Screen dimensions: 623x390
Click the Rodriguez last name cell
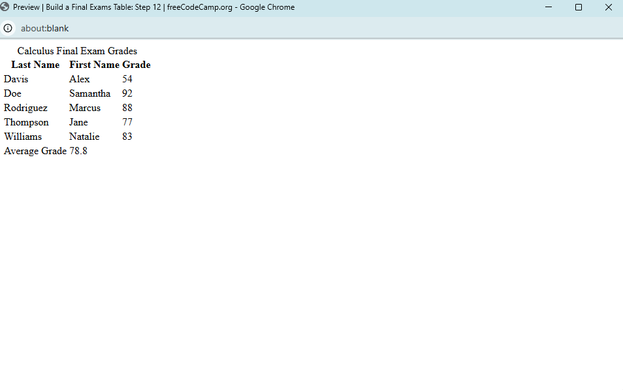(25, 108)
